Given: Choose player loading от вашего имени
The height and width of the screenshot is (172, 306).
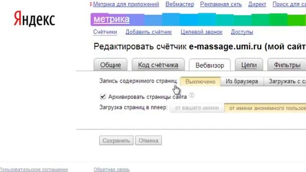Looking at the screenshot, I should click(197, 108).
